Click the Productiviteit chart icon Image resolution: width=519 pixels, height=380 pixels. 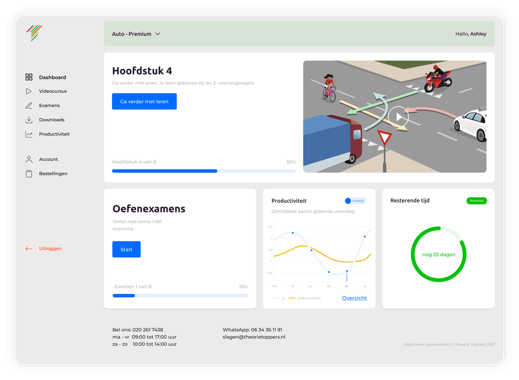tap(29, 134)
